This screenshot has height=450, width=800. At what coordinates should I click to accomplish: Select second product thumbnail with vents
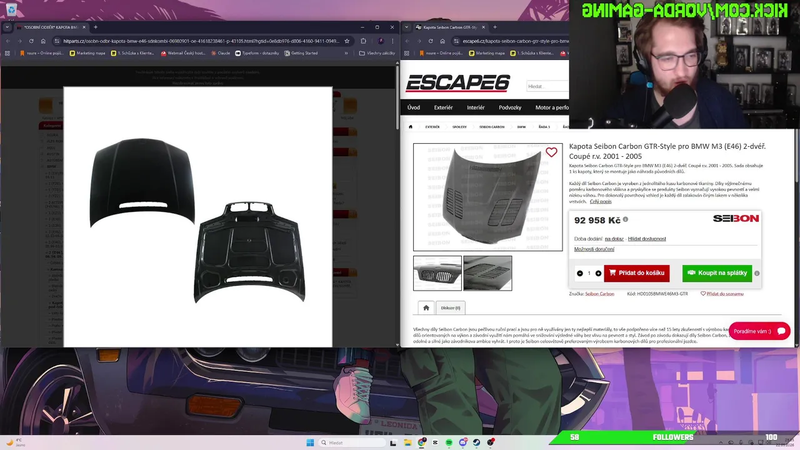[x=487, y=273]
